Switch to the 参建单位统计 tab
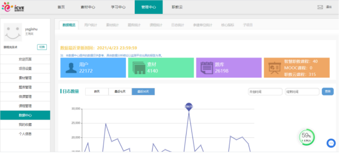 point(203,25)
